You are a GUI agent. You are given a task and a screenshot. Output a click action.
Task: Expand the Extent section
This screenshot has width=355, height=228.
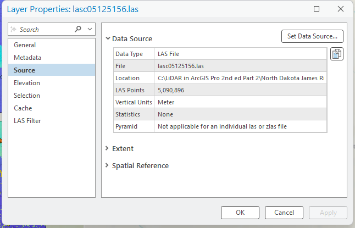(107, 148)
